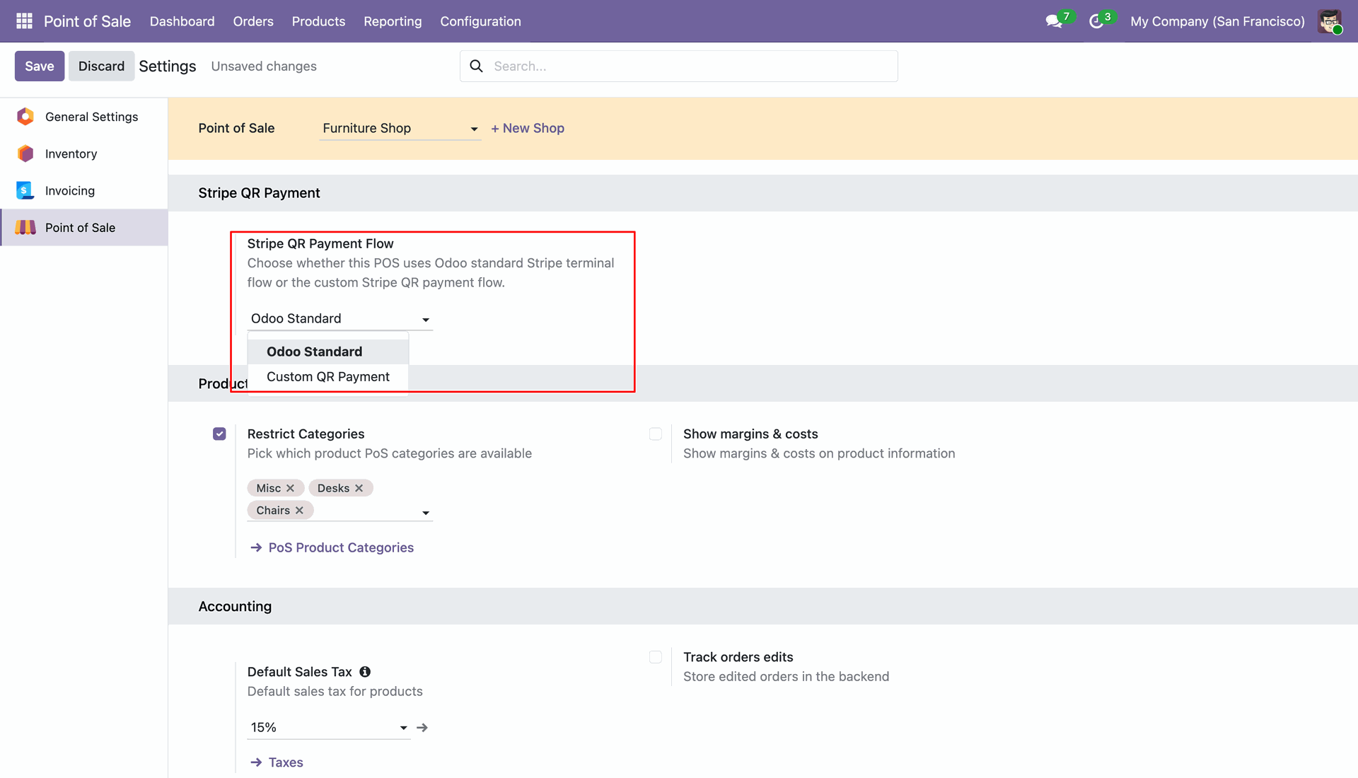Select Invoicing in the sidebar

pos(84,190)
